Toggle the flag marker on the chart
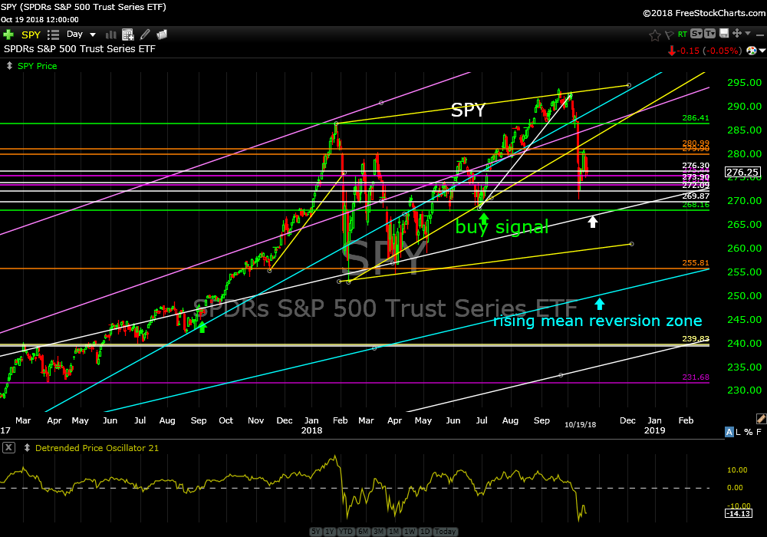The height and width of the screenshot is (537, 767). [668, 35]
